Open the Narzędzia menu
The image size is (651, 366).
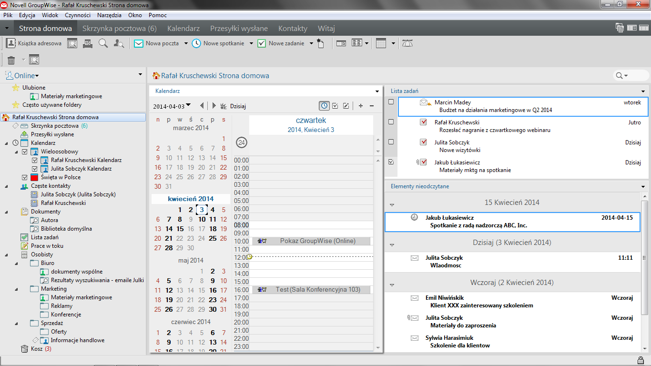coord(109,15)
